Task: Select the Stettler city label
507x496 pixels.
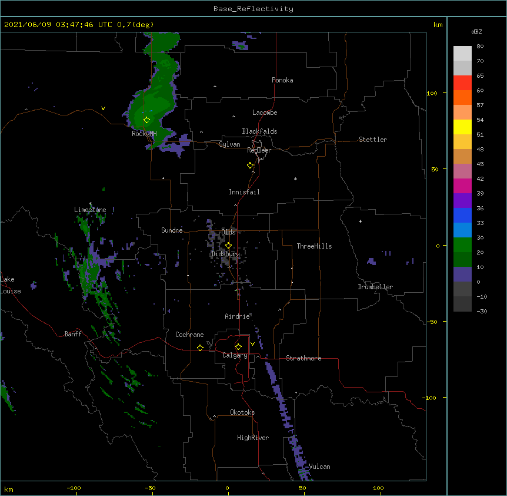Action: click(373, 140)
